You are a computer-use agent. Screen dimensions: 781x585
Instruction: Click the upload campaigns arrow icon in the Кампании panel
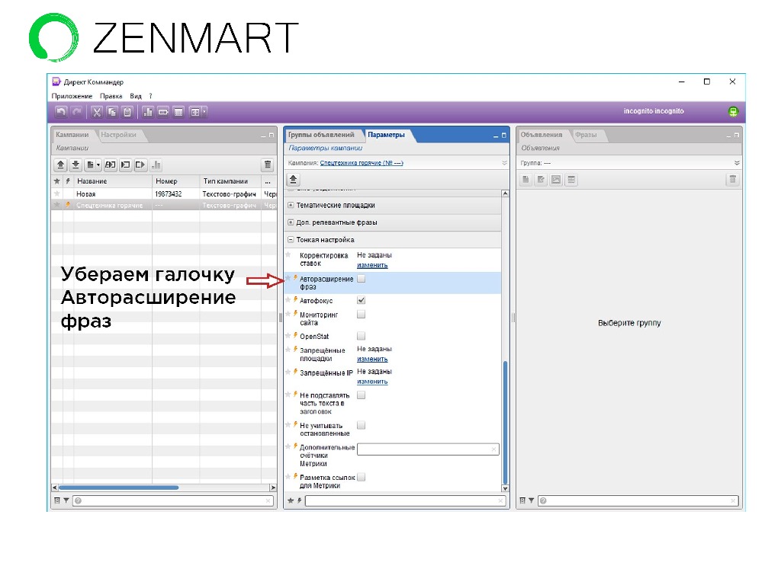click(x=60, y=165)
